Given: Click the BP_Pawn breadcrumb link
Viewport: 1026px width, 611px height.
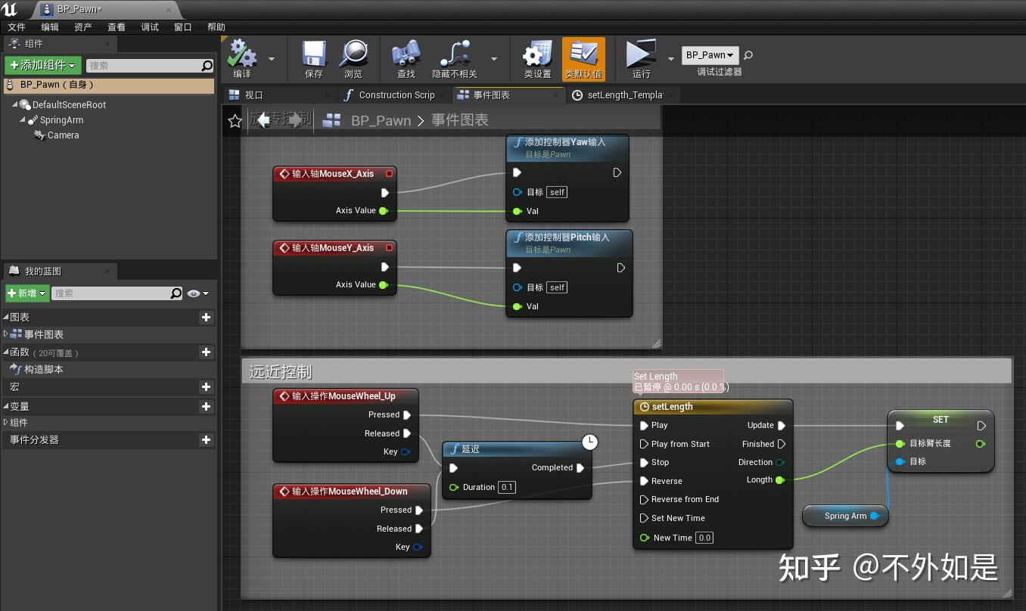Looking at the screenshot, I should pos(381,120).
